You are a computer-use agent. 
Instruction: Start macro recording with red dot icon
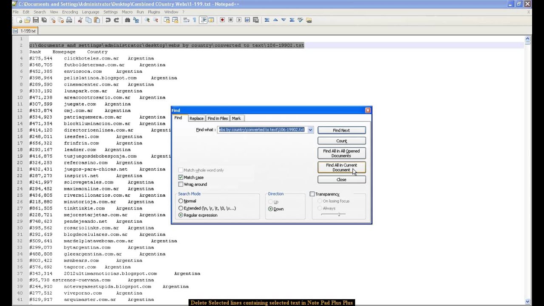[x=222, y=20]
